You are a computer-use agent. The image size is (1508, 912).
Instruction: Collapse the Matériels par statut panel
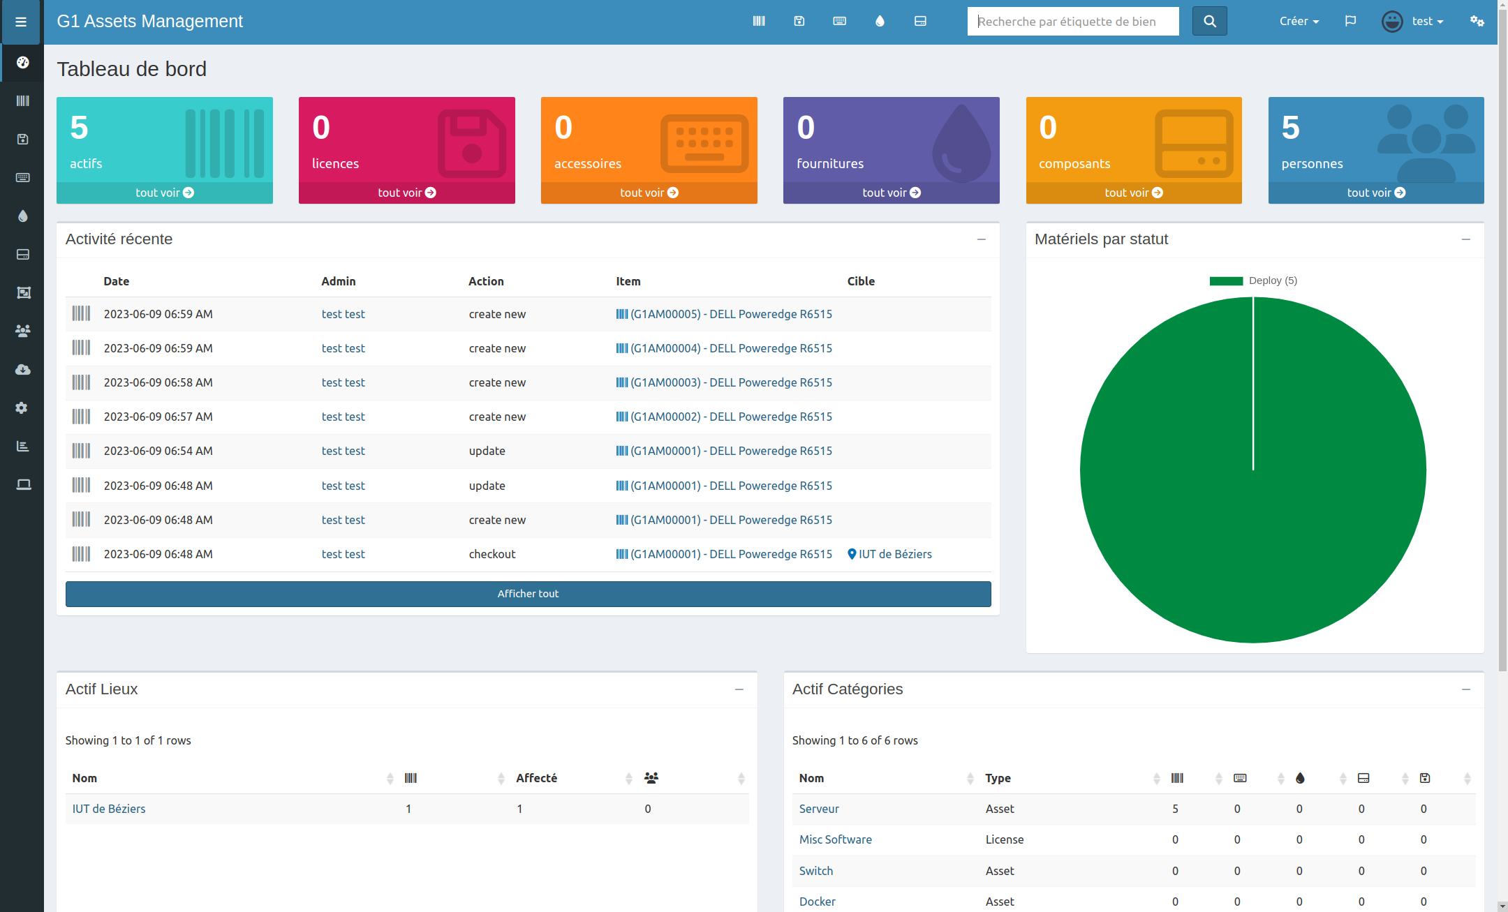[1465, 239]
